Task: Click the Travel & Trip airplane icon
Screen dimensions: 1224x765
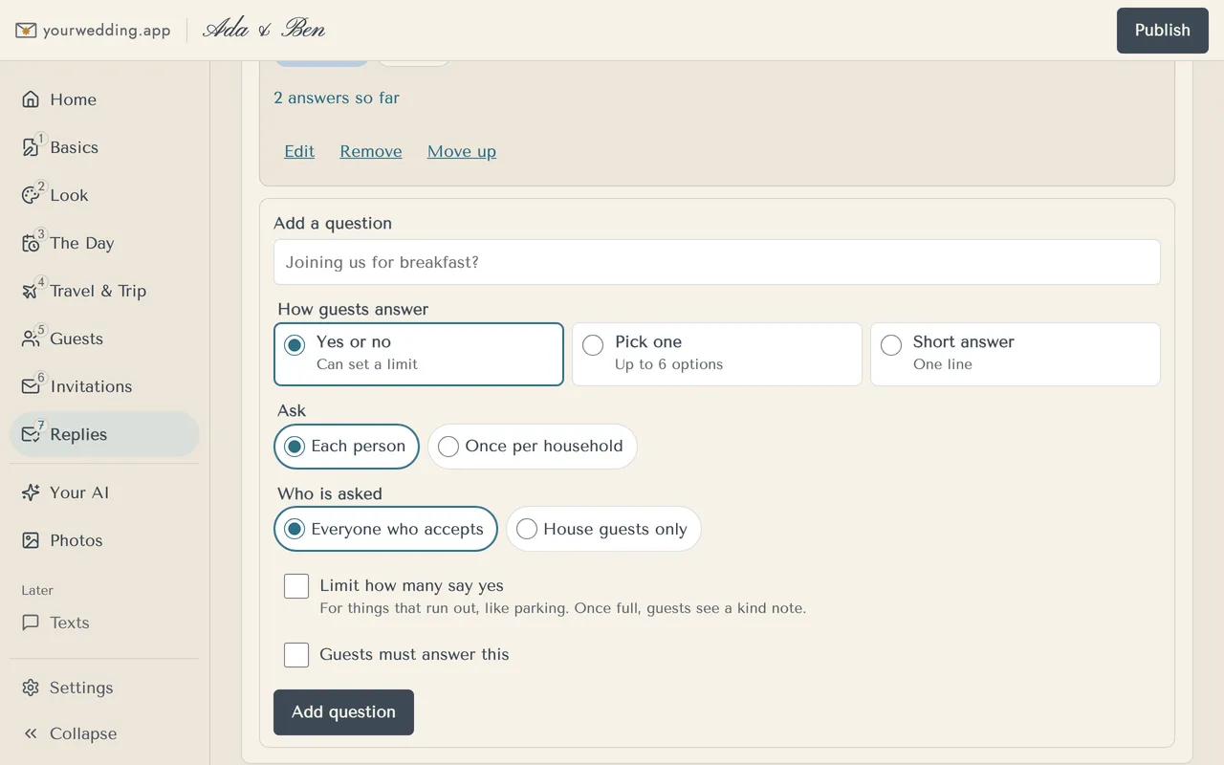Action: pos(31,291)
